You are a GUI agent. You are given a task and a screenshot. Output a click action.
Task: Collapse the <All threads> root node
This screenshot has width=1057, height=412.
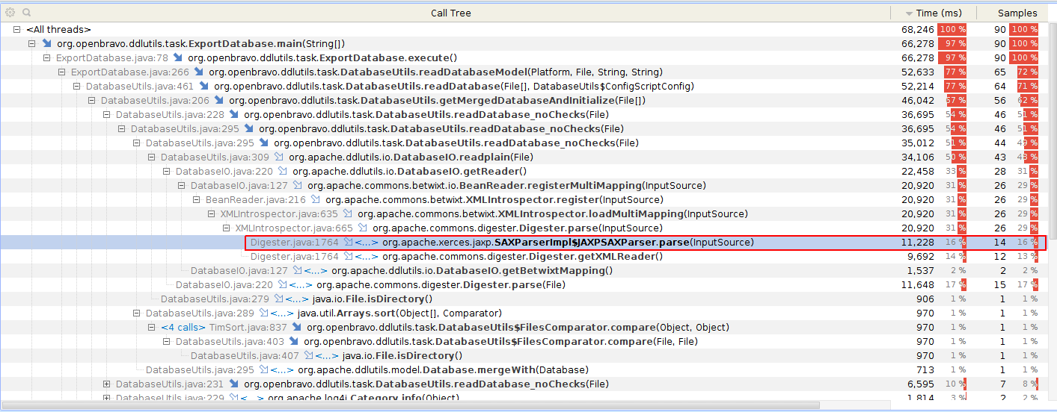tap(16, 30)
